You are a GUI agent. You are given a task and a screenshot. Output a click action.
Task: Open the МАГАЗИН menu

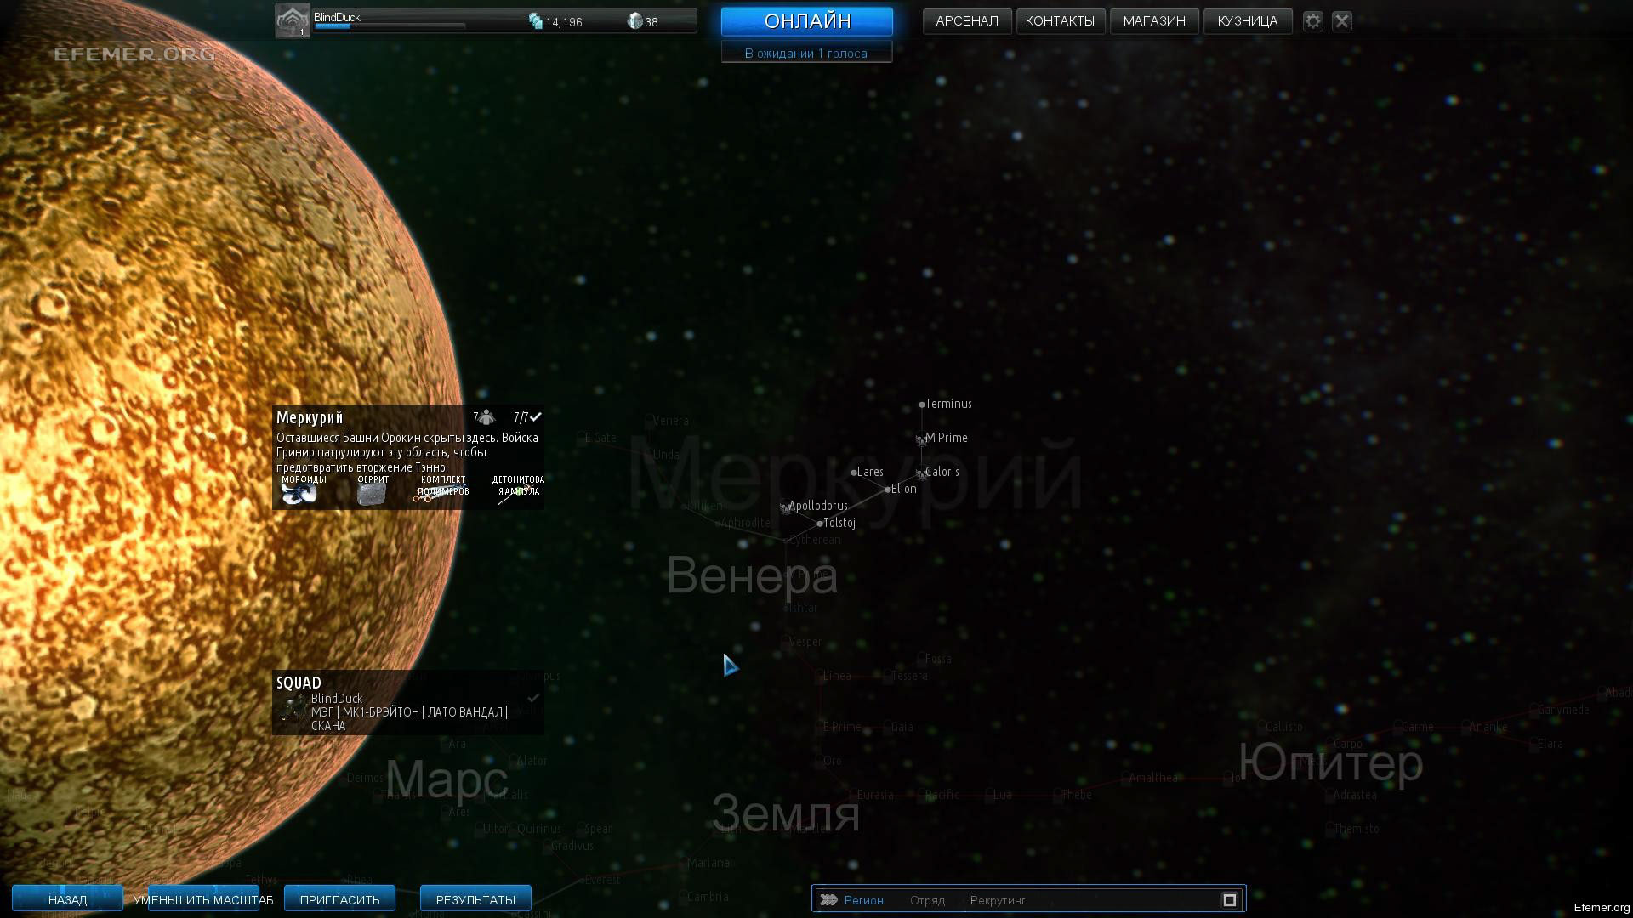point(1154,21)
